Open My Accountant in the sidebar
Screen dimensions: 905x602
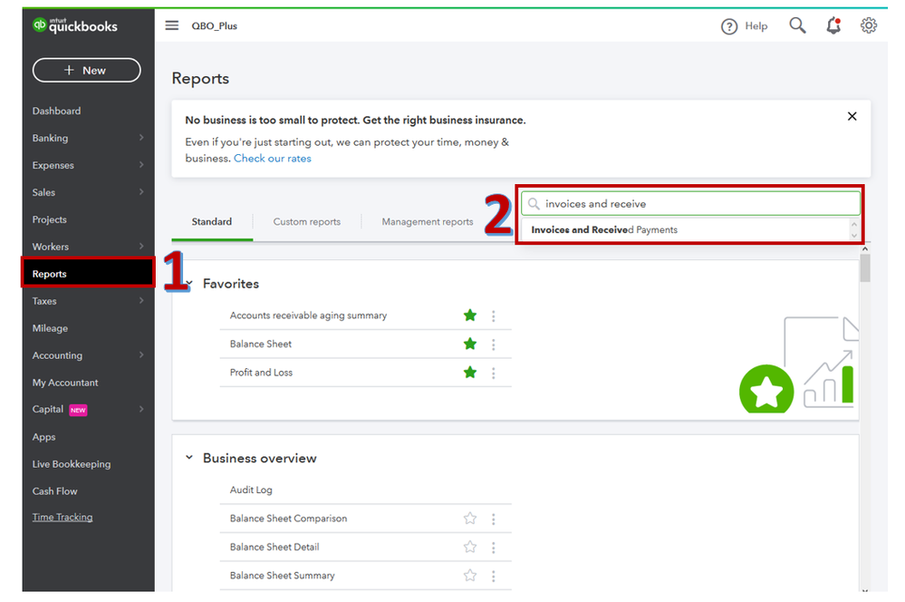pos(65,383)
